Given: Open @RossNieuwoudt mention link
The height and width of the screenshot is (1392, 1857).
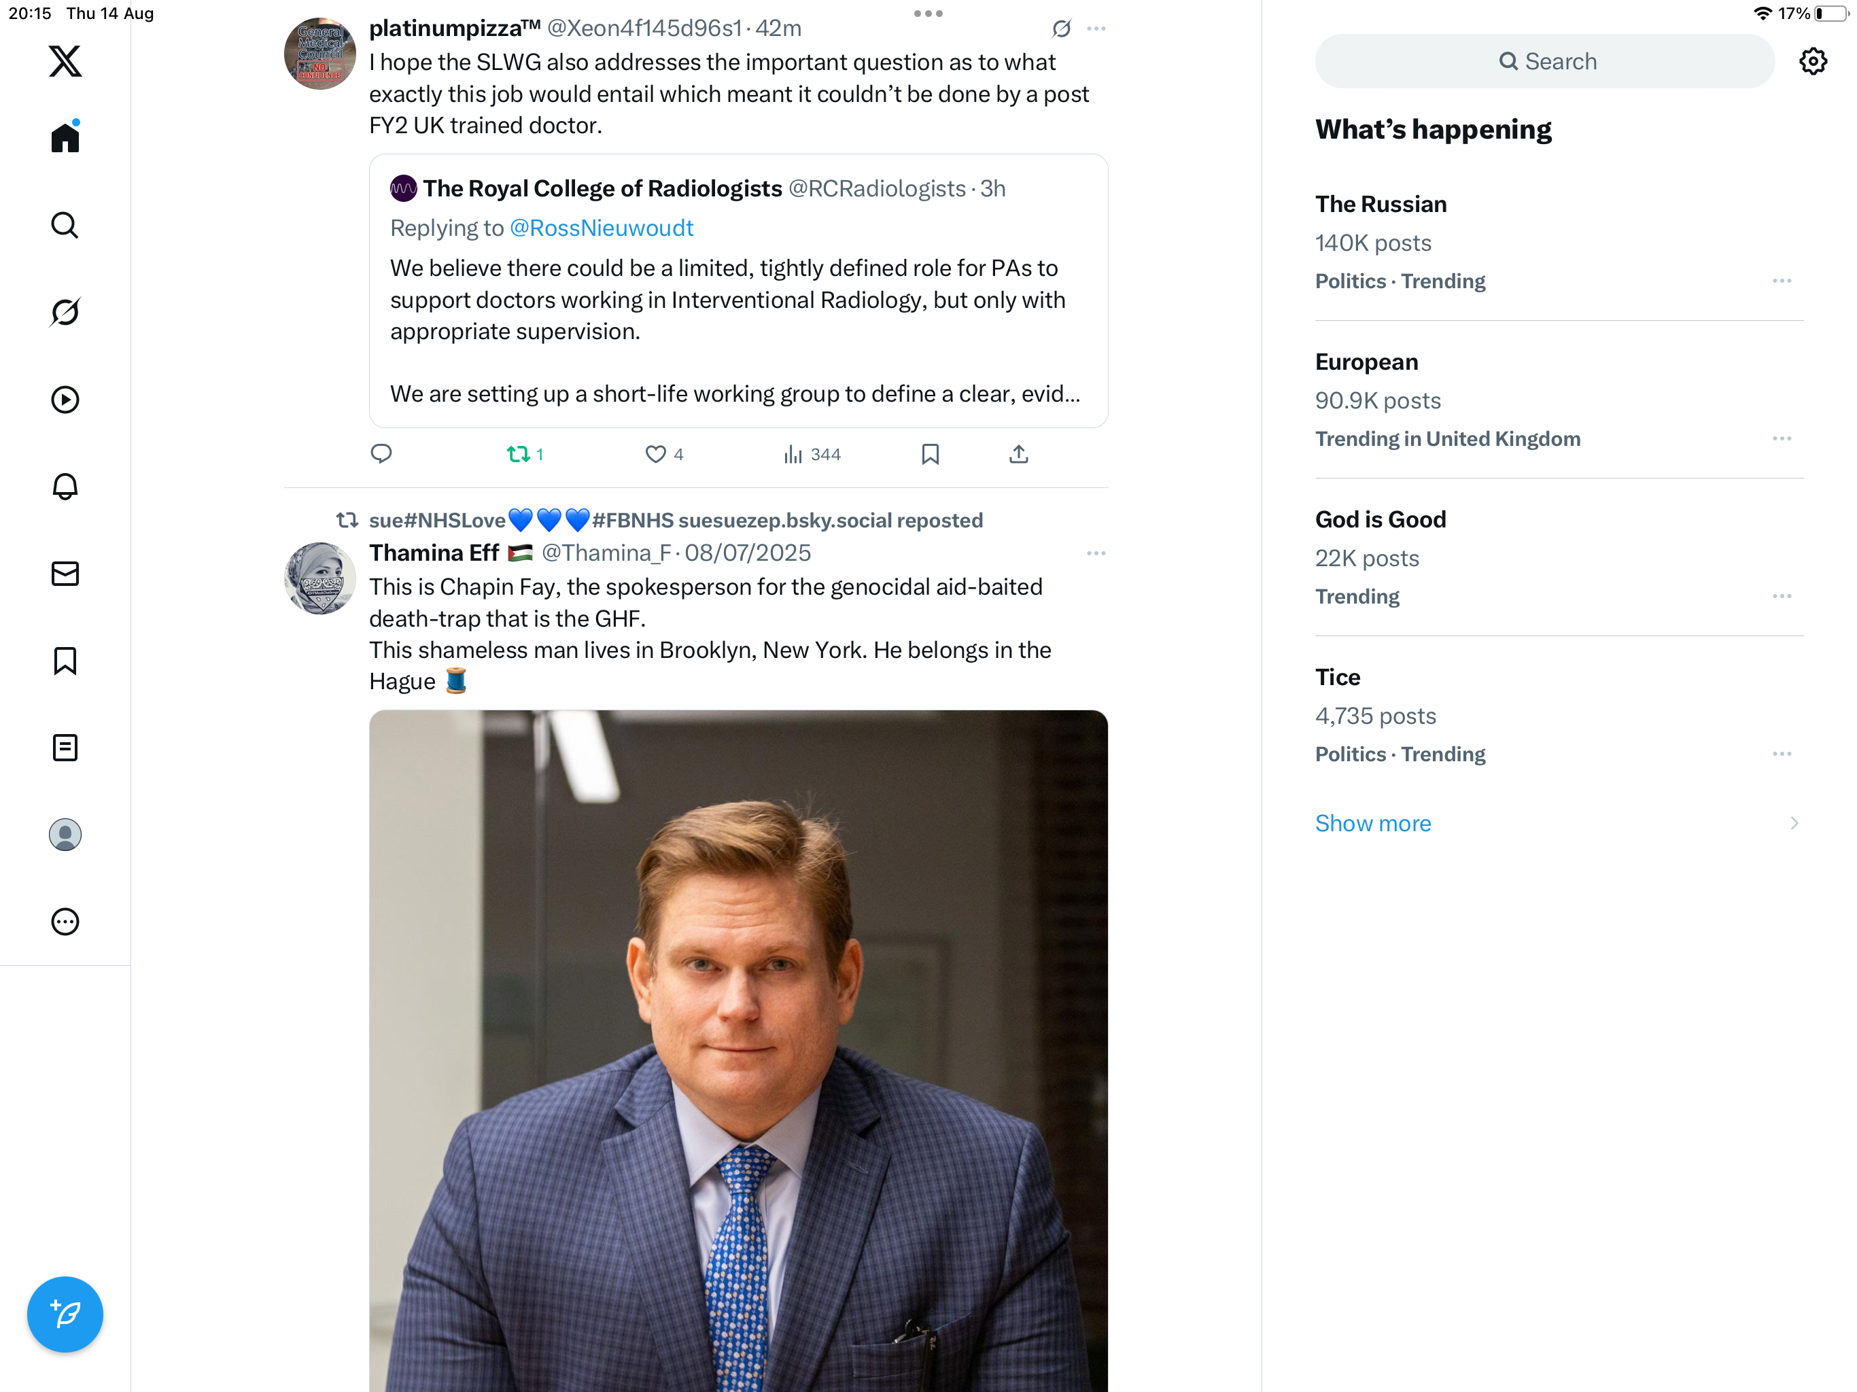Looking at the screenshot, I should click(x=601, y=228).
